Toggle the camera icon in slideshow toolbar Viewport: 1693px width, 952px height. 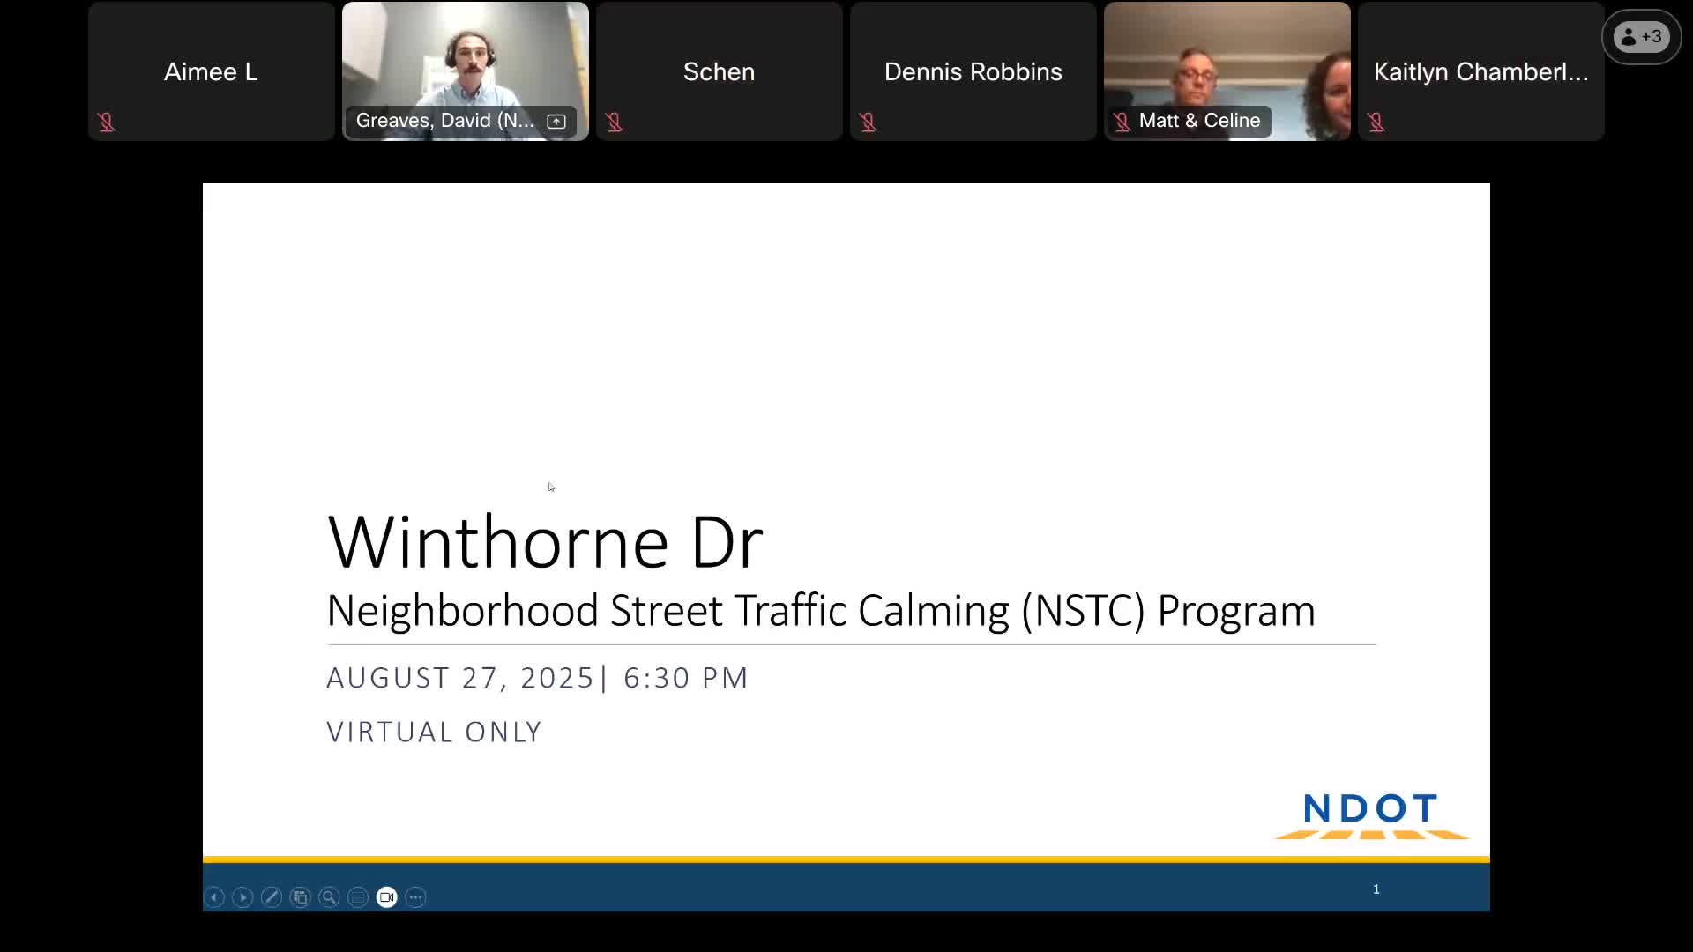pos(386,897)
